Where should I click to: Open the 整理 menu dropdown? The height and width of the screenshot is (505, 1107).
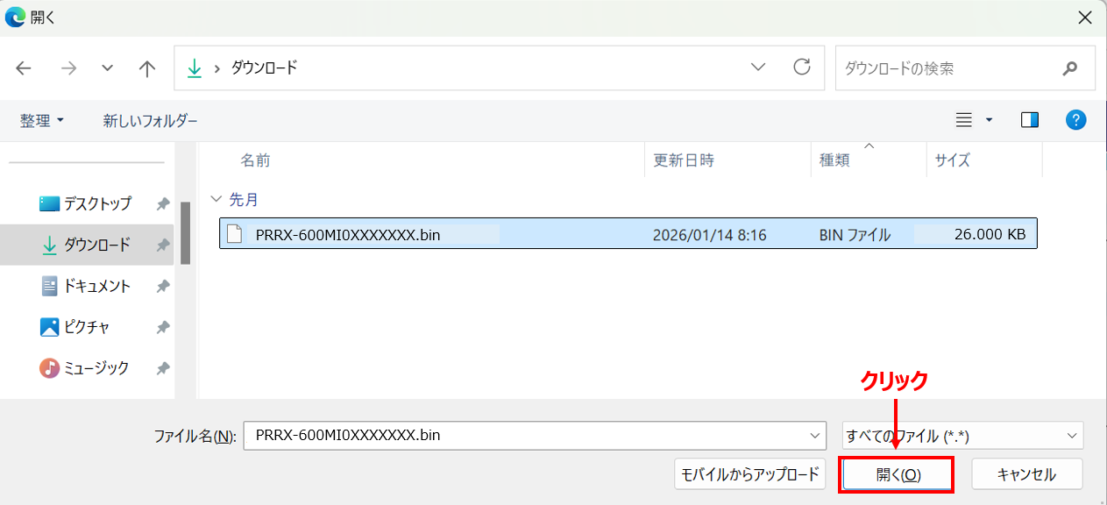42,119
